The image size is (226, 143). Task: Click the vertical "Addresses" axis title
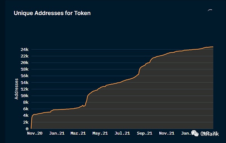tap(17, 89)
